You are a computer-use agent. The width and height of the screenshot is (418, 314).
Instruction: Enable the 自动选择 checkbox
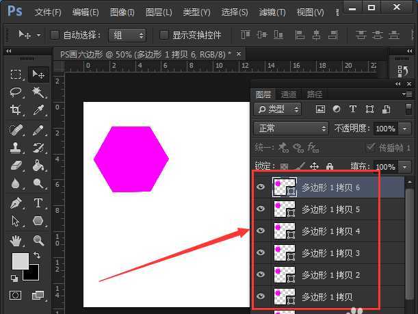click(55, 35)
